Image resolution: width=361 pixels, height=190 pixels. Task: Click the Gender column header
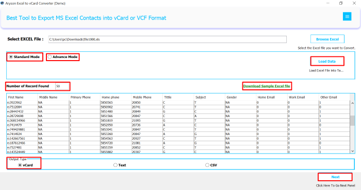click(241, 97)
